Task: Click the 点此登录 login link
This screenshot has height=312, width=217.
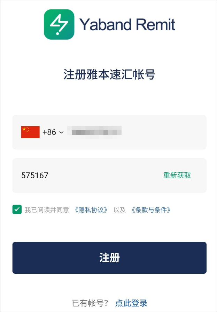Action: click(x=131, y=303)
